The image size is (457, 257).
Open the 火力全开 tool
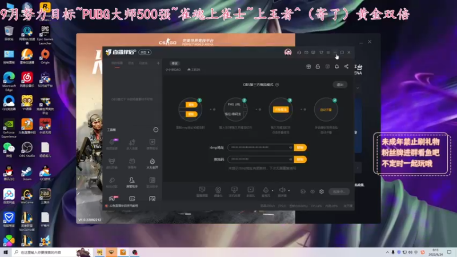(x=152, y=163)
